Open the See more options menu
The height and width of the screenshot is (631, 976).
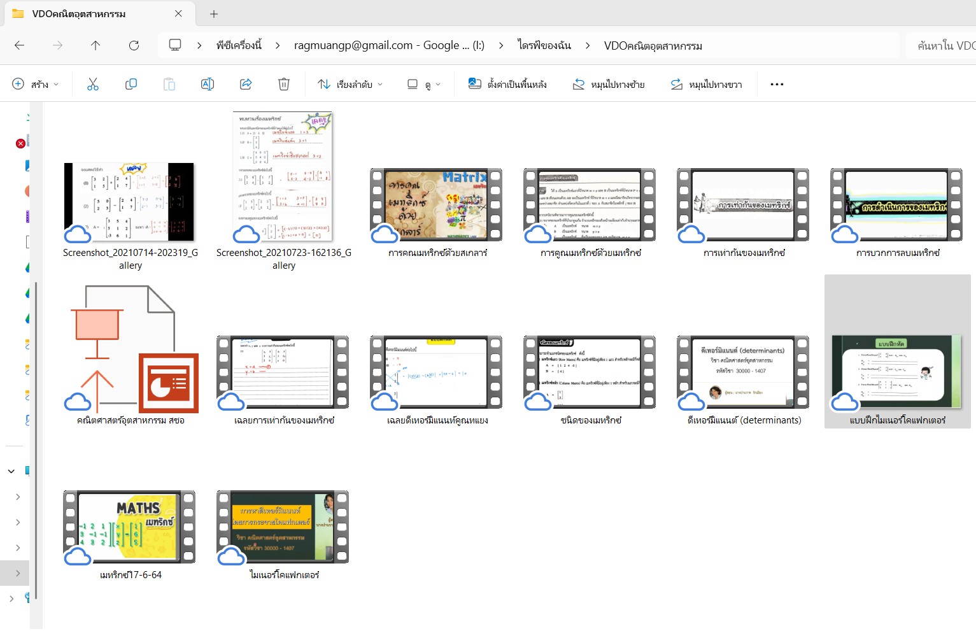pyautogui.click(x=777, y=84)
